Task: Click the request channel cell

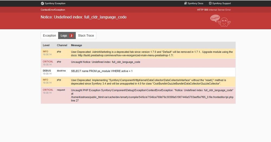Action: coord(61,90)
